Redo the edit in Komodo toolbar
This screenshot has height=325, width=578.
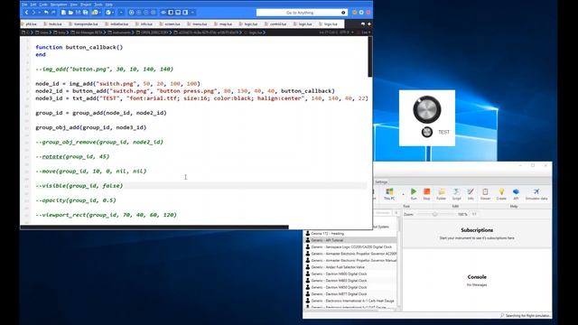coord(53,13)
